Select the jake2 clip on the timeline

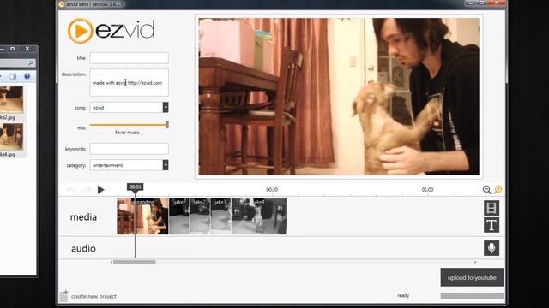(x=200, y=216)
